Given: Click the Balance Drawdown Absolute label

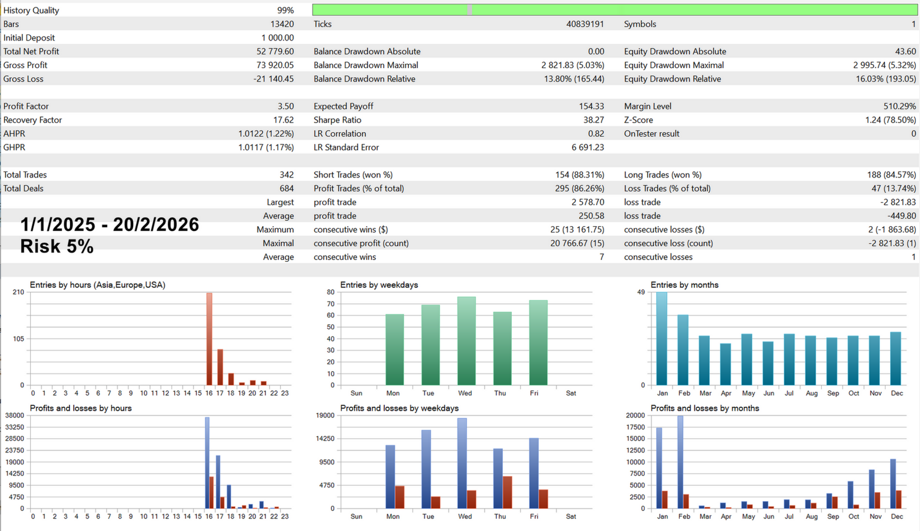Looking at the screenshot, I should coord(367,52).
